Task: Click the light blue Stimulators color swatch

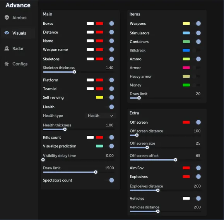Action: (186, 33)
